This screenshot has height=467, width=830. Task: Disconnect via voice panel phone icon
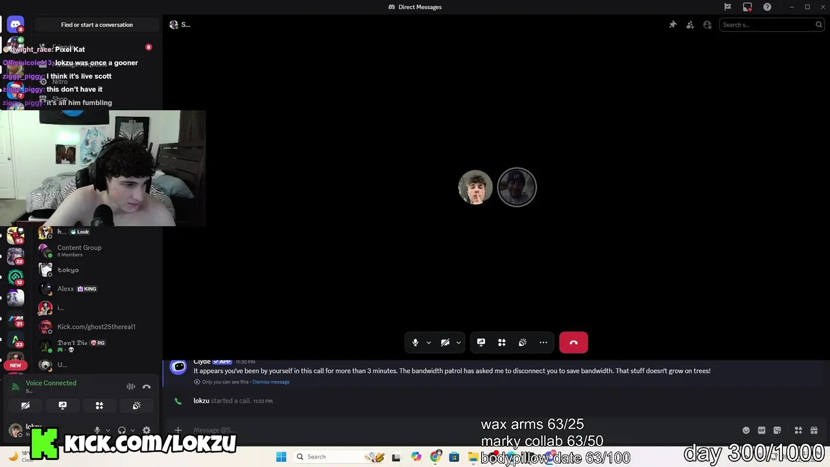pyautogui.click(x=147, y=387)
